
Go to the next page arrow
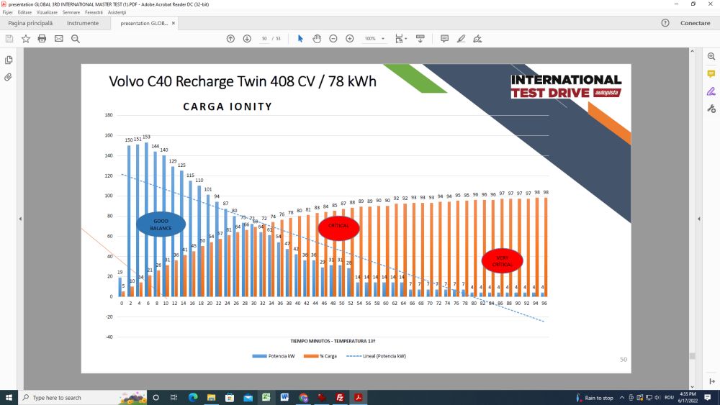click(247, 39)
